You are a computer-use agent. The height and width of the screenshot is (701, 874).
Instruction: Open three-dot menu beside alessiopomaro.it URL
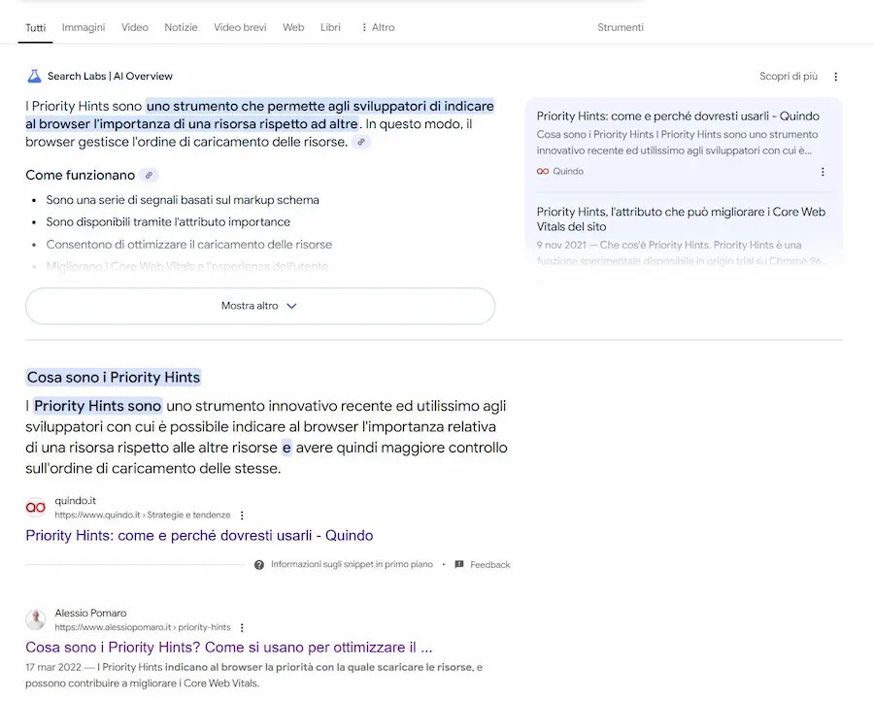pyautogui.click(x=242, y=627)
